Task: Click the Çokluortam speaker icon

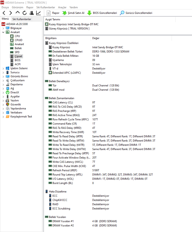Action: tap(7, 80)
